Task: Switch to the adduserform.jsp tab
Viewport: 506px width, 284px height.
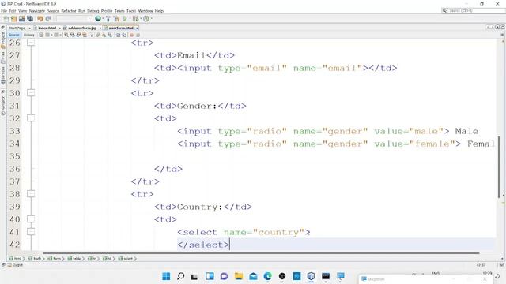Action: point(82,28)
